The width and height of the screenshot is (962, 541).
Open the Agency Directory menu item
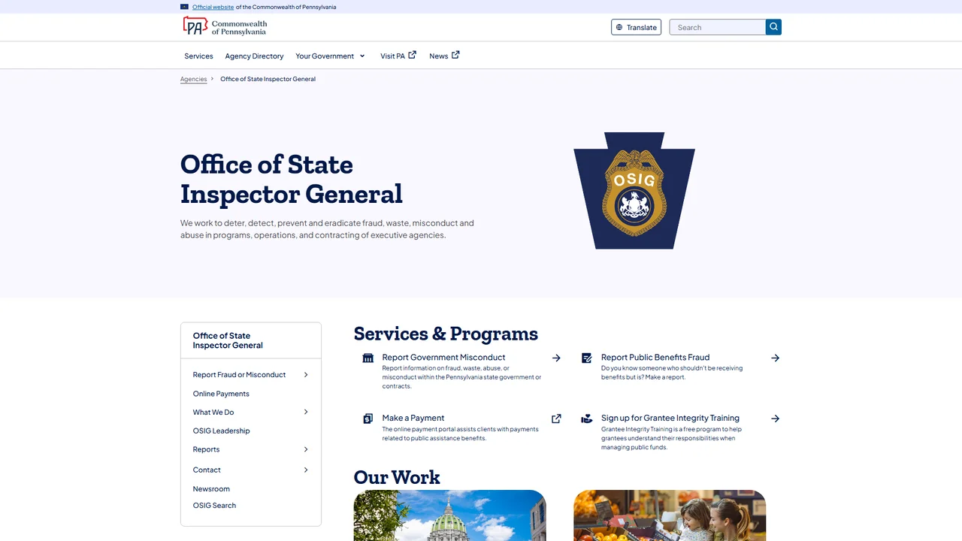pyautogui.click(x=254, y=56)
